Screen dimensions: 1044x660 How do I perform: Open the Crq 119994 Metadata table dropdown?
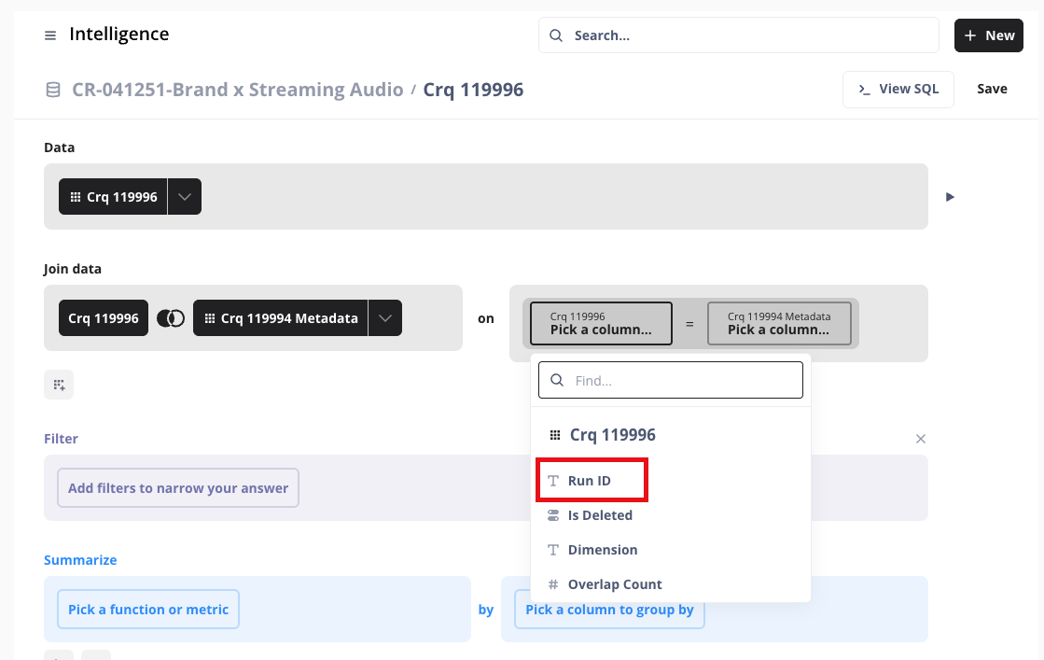coord(385,318)
